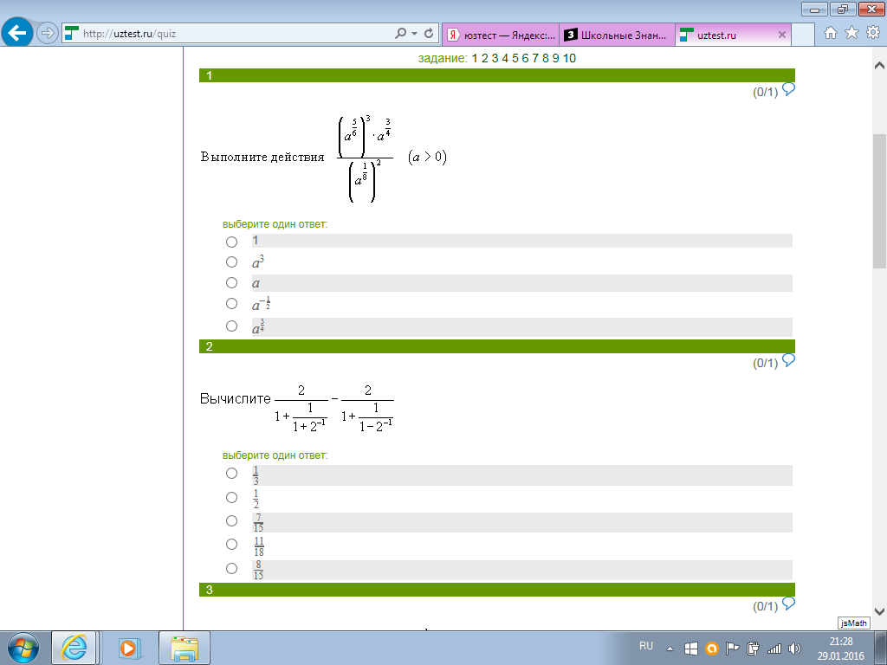Open the RU language selector
Screen dimensions: 887x665
(646, 646)
